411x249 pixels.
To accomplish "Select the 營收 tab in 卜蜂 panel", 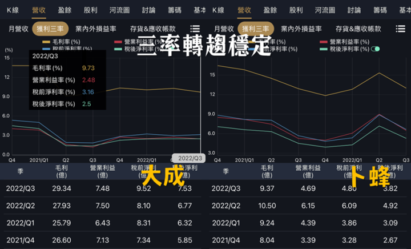I will click(244, 10).
